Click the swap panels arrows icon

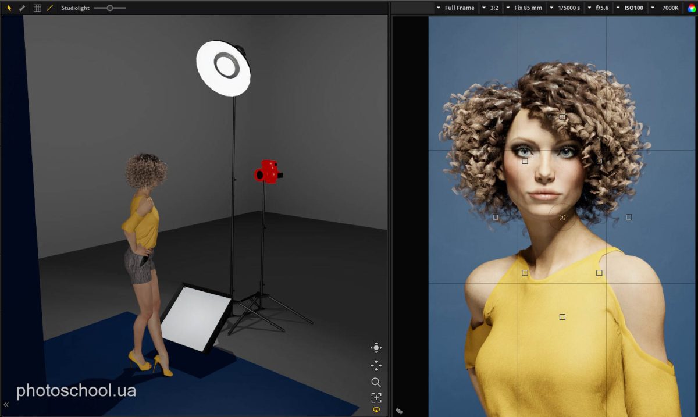click(399, 411)
